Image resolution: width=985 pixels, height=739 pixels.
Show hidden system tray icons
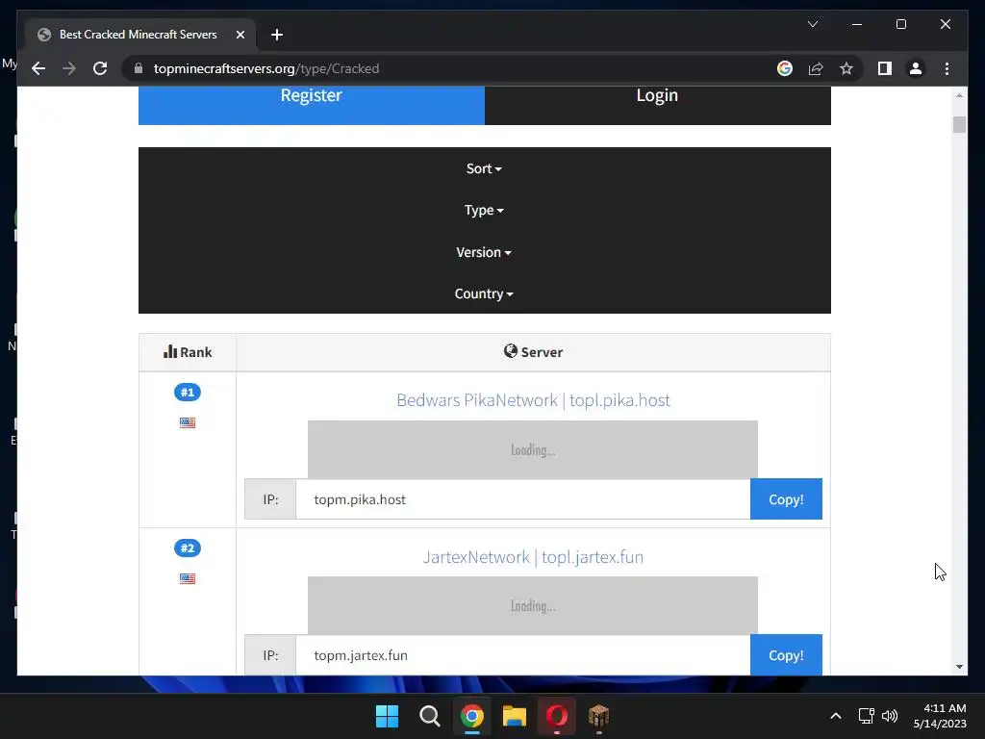click(836, 716)
